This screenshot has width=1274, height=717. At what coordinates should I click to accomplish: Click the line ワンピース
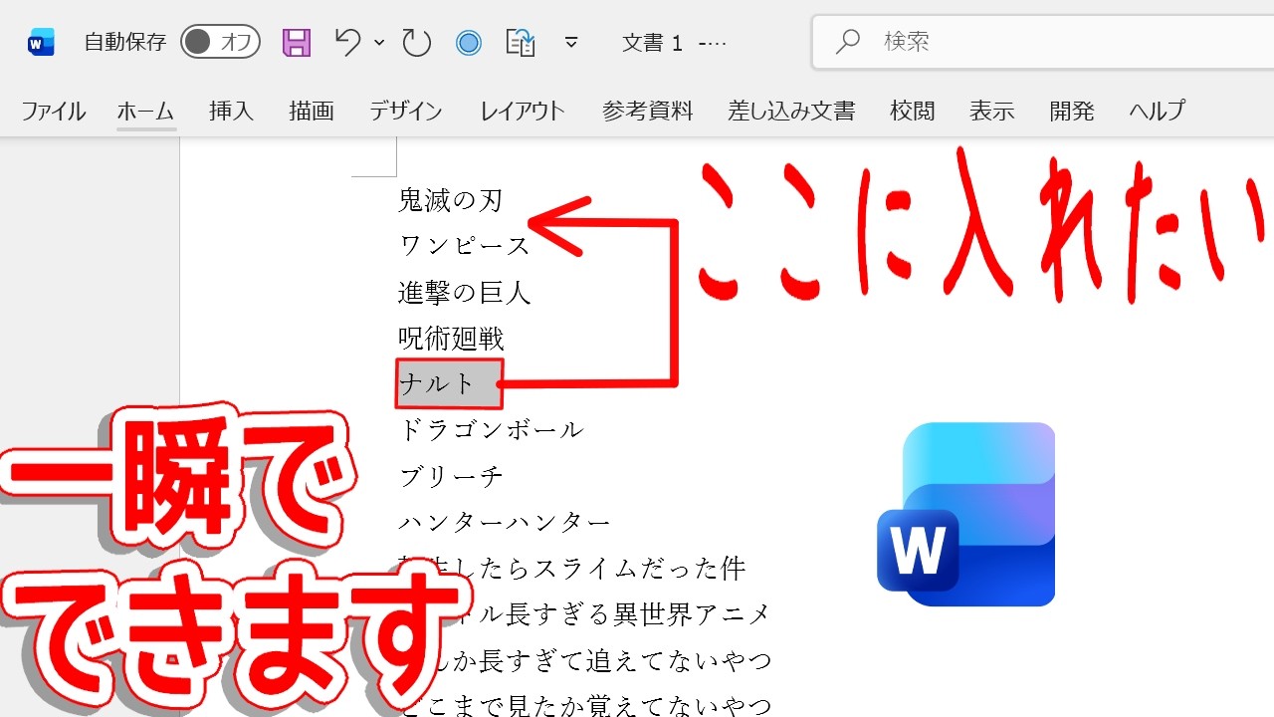[465, 246]
